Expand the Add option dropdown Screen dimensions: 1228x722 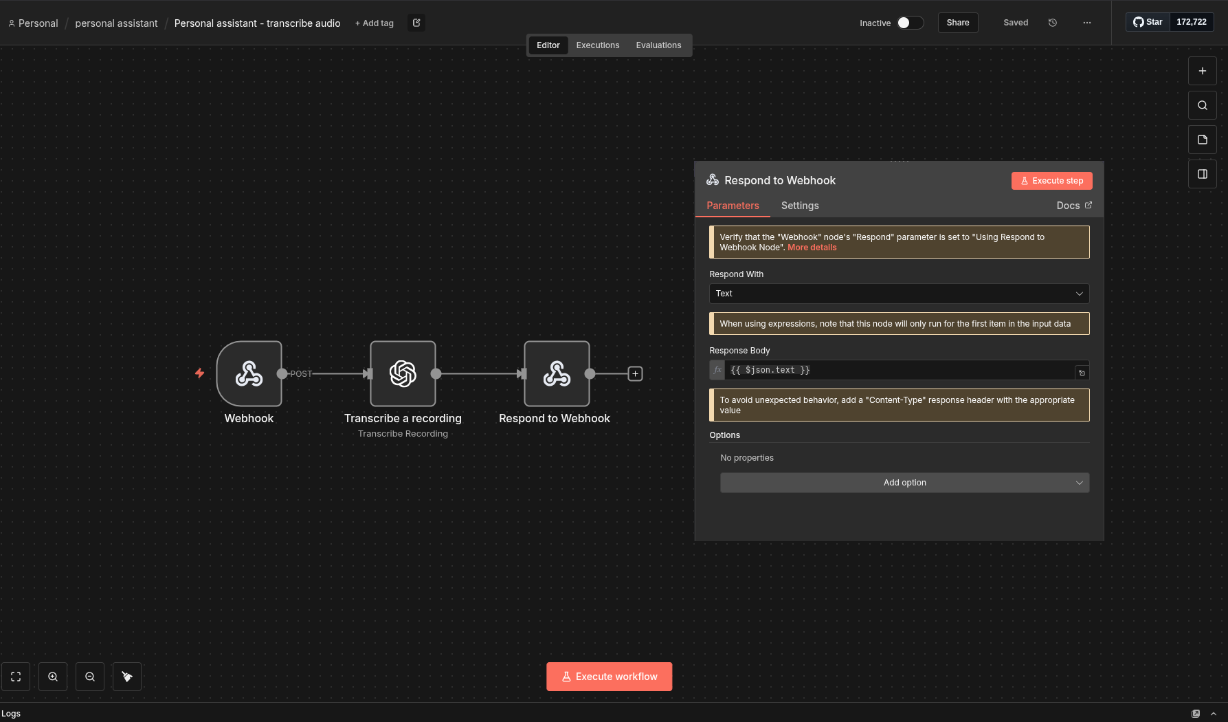click(x=904, y=483)
